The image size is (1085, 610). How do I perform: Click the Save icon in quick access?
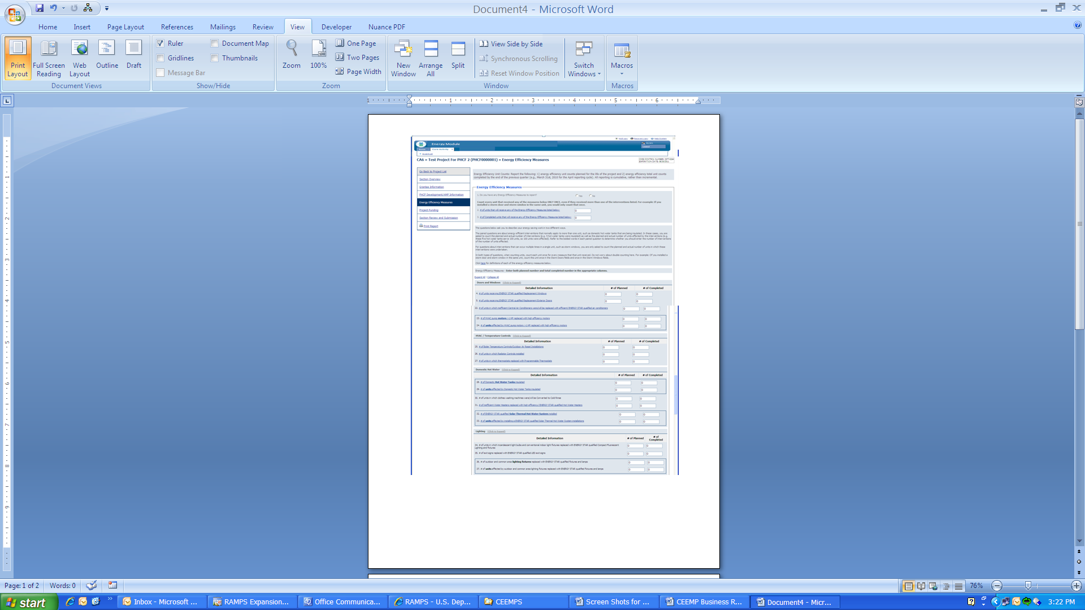40,8
